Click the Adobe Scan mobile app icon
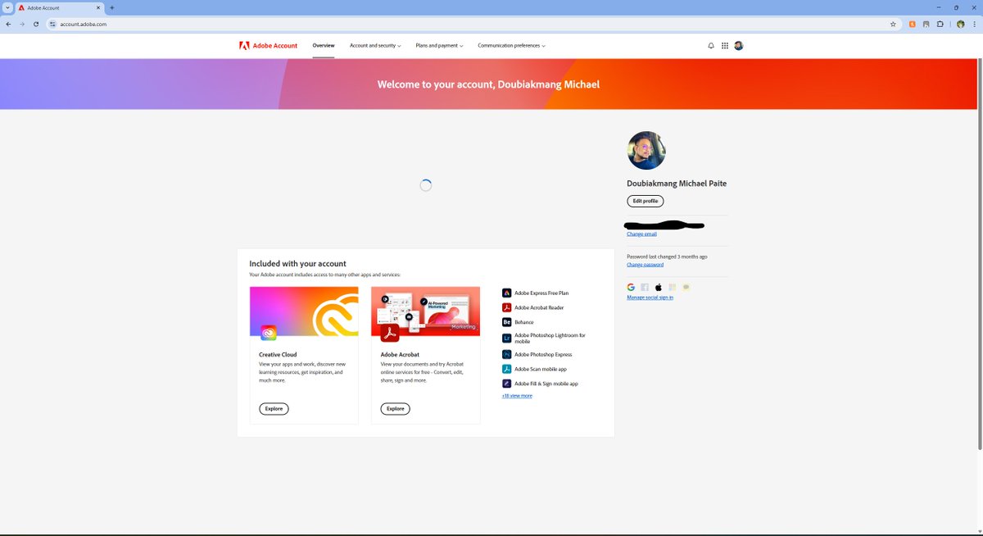This screenshot has height=536, width=983. point(507,369)
